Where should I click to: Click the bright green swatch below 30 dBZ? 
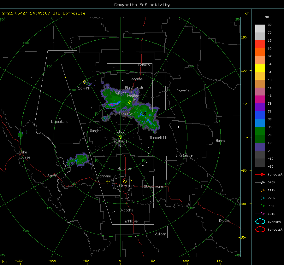260,131
